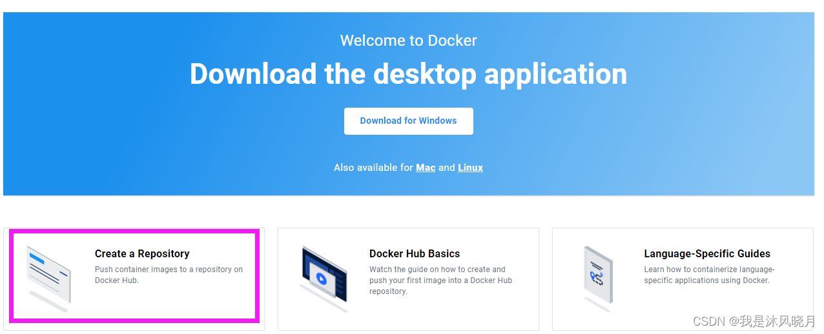Open the Linux download link

coord(470,168)
